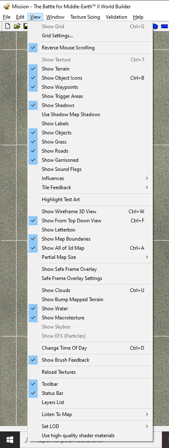Click the New file toolbar icon
Viewport: 169px width, 448px height.
8,26
